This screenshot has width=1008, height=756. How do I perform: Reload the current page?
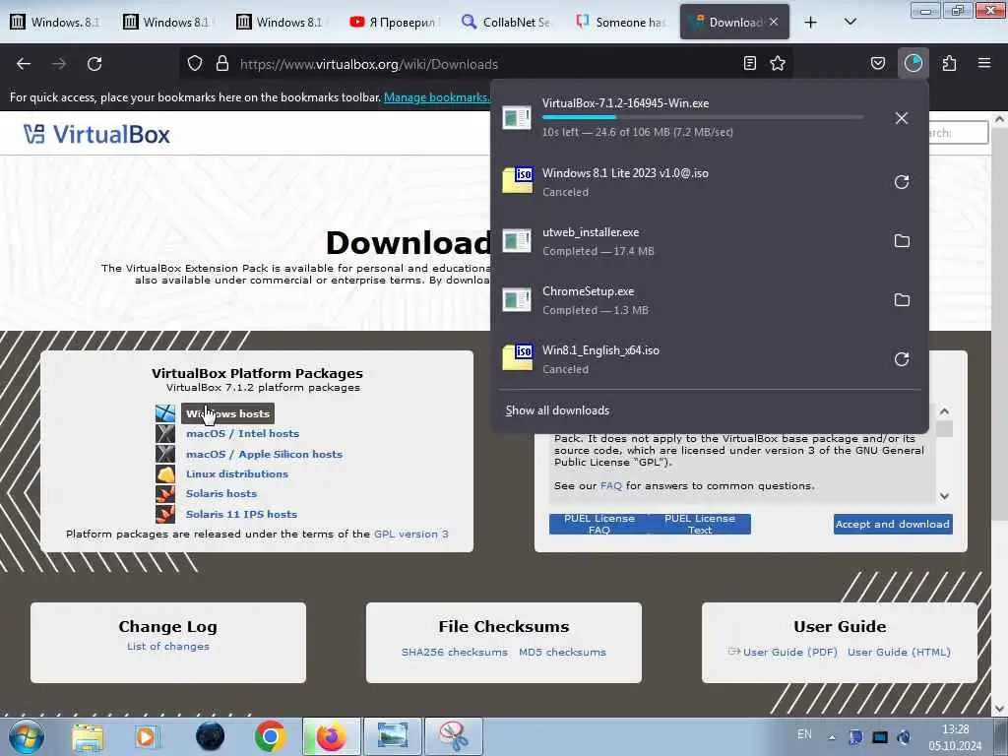tap(94, 64)
